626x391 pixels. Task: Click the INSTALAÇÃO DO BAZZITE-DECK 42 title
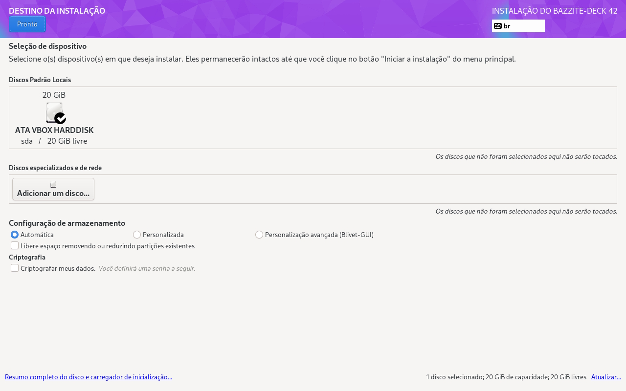click(x=554, y=11)
